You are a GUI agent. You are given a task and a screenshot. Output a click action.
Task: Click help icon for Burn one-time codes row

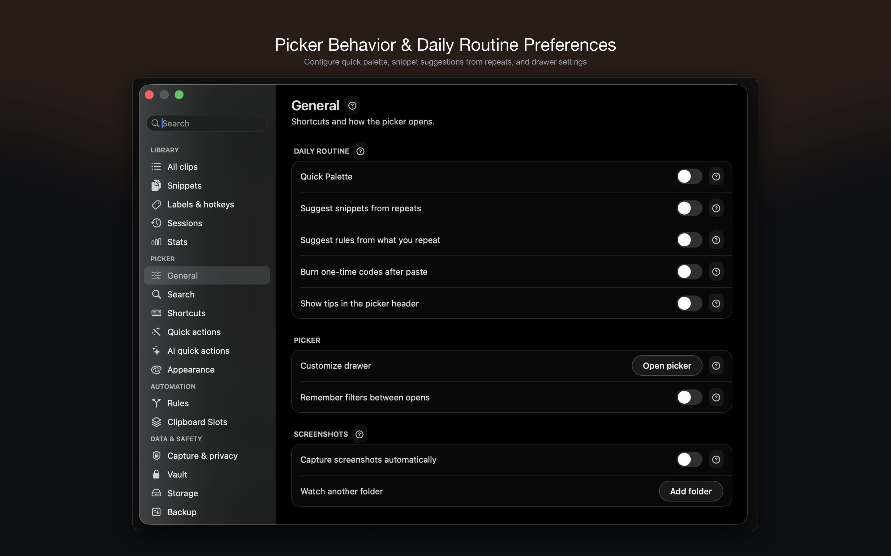click(x=716, y=272)
